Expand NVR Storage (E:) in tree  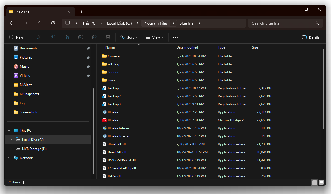click(x=11, y=149)
